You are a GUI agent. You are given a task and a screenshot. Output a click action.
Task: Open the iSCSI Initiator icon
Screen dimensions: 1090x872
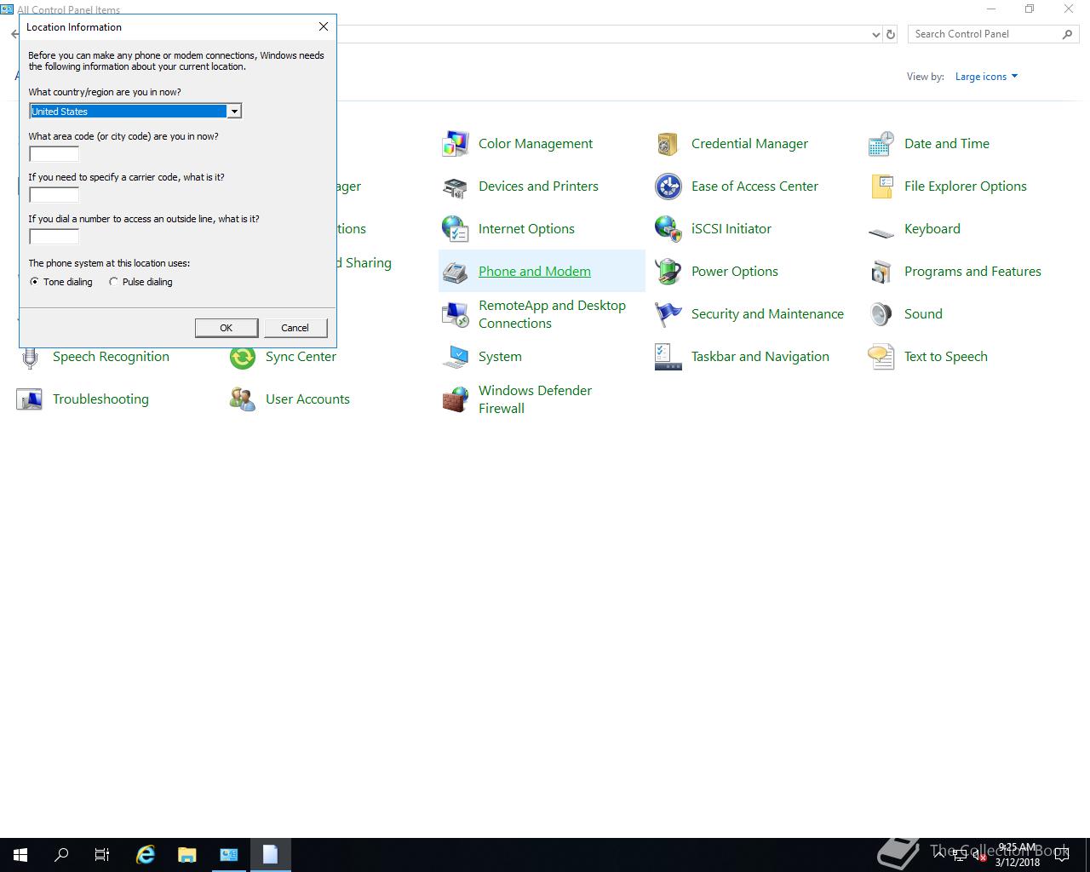668,229
